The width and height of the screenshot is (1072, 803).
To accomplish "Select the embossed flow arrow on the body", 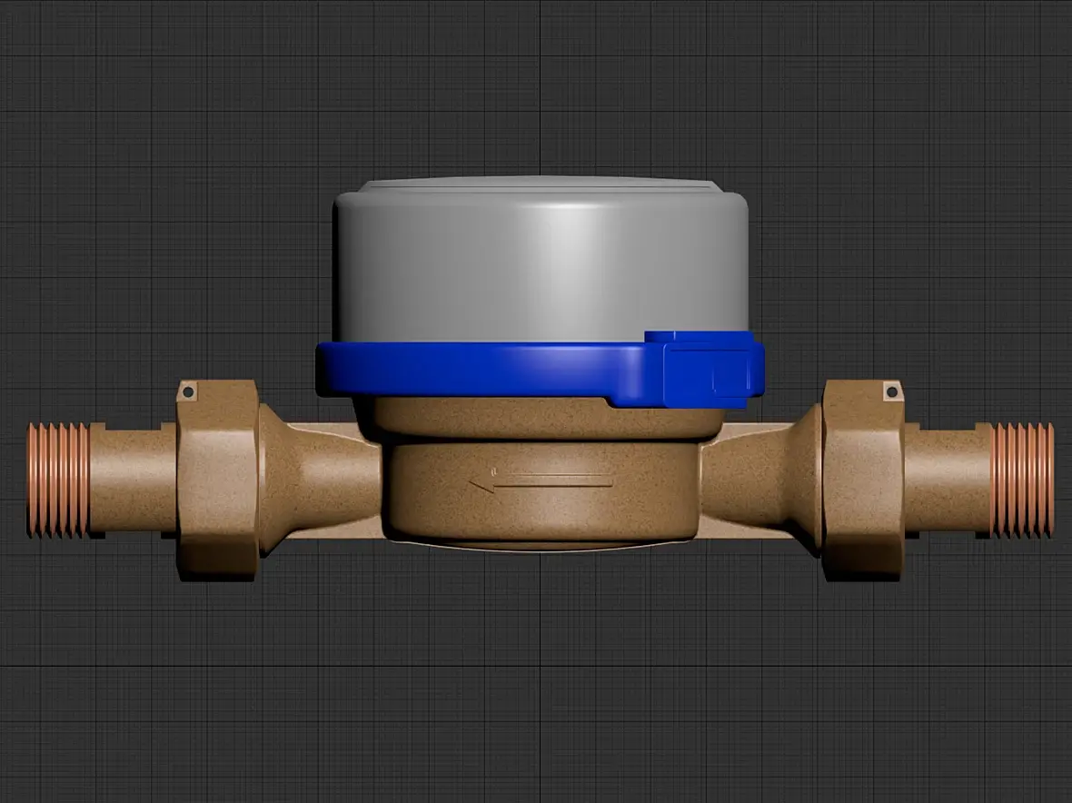I will pos(541,481).
